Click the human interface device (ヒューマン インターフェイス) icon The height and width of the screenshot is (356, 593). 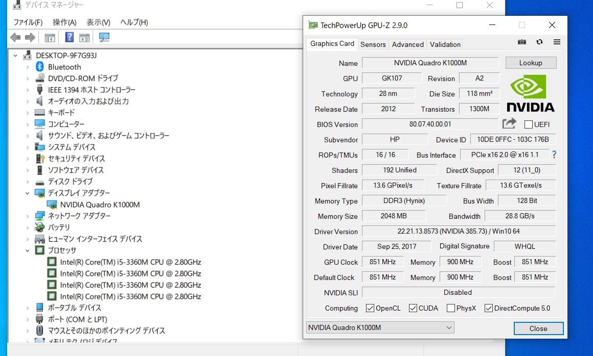tap(40, 239)
